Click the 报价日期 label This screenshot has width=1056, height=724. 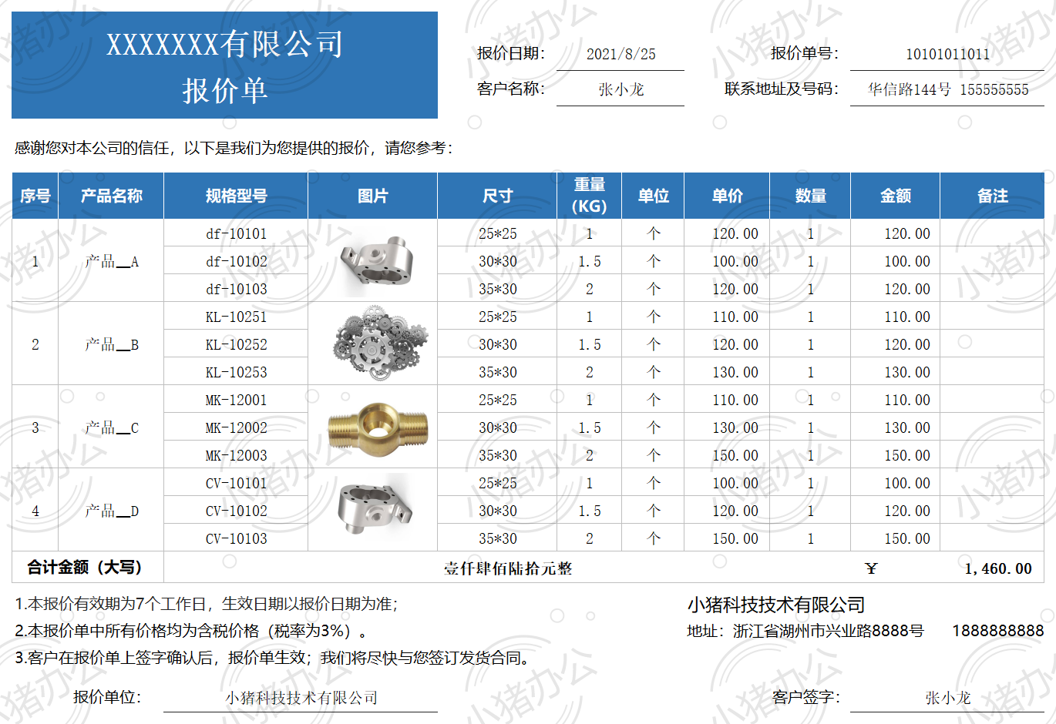click(x=511, y=53)
